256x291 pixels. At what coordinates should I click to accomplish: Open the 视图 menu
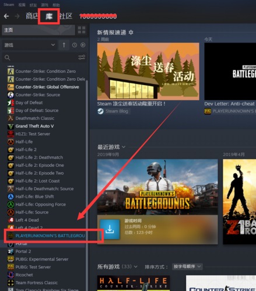pos(22,5)
